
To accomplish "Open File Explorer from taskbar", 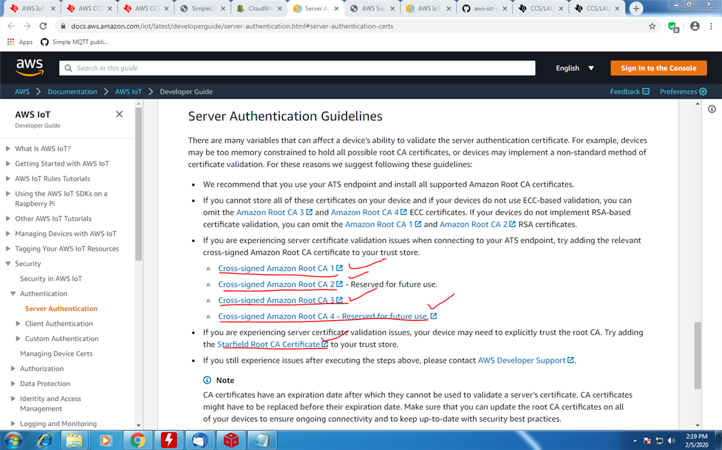I will pyautogui.click(x=75, y=440).
